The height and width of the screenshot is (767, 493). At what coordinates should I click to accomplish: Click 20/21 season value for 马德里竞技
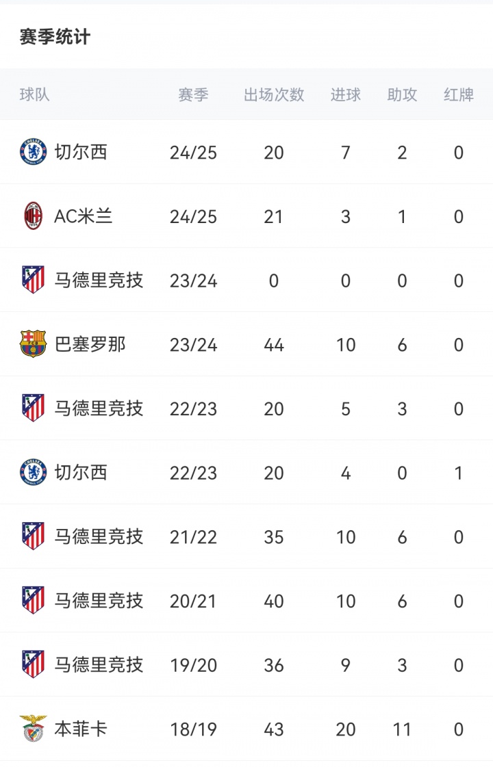(193, 601)
